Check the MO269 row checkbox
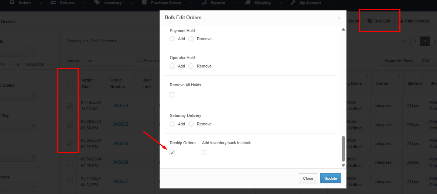This screenshot has height=194, width=437. (x=70, y=163)
